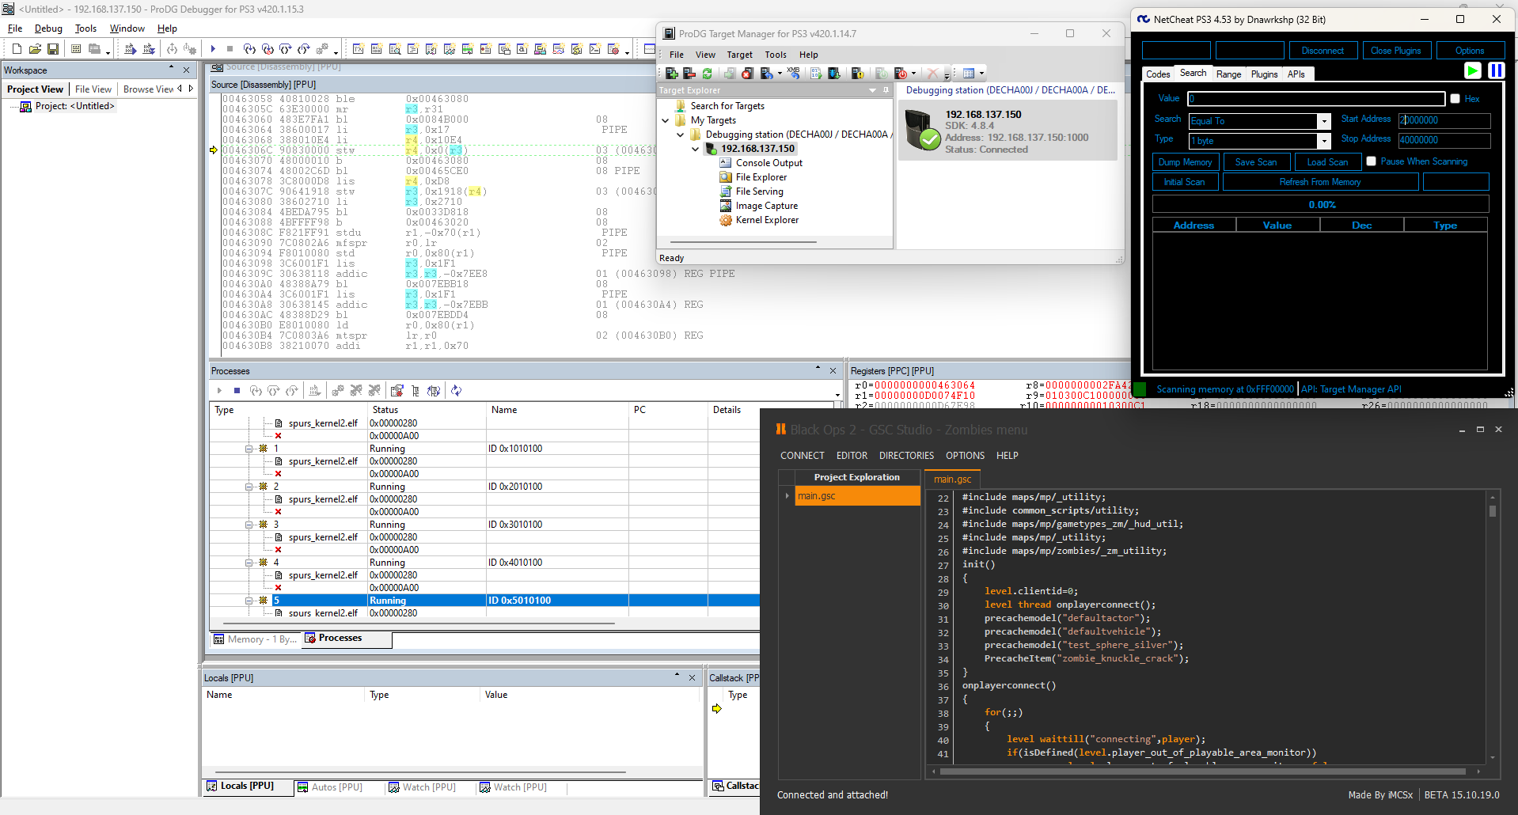Open the Debug menu in ProDG Debugger
The image size is (1518, 815).
click(x=48, y=28)
